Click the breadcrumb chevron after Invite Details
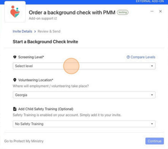Image resolution: width=168 pixels, height=149 pixels. 35,31
